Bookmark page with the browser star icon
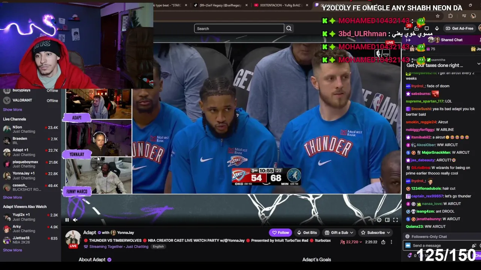The height and width of the screenshot is (270, 481). 437,16
